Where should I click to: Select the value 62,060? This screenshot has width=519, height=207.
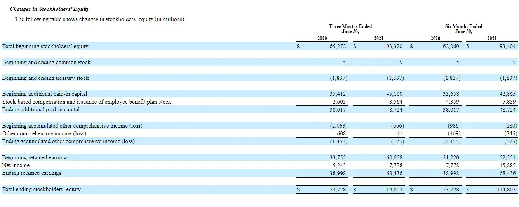click(x=451, y=46)
